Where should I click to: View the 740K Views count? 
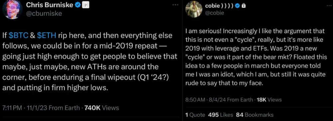102,108
